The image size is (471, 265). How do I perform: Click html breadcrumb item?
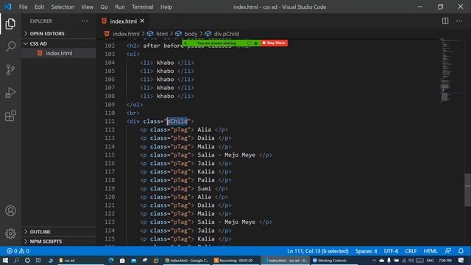click(162, 34)
